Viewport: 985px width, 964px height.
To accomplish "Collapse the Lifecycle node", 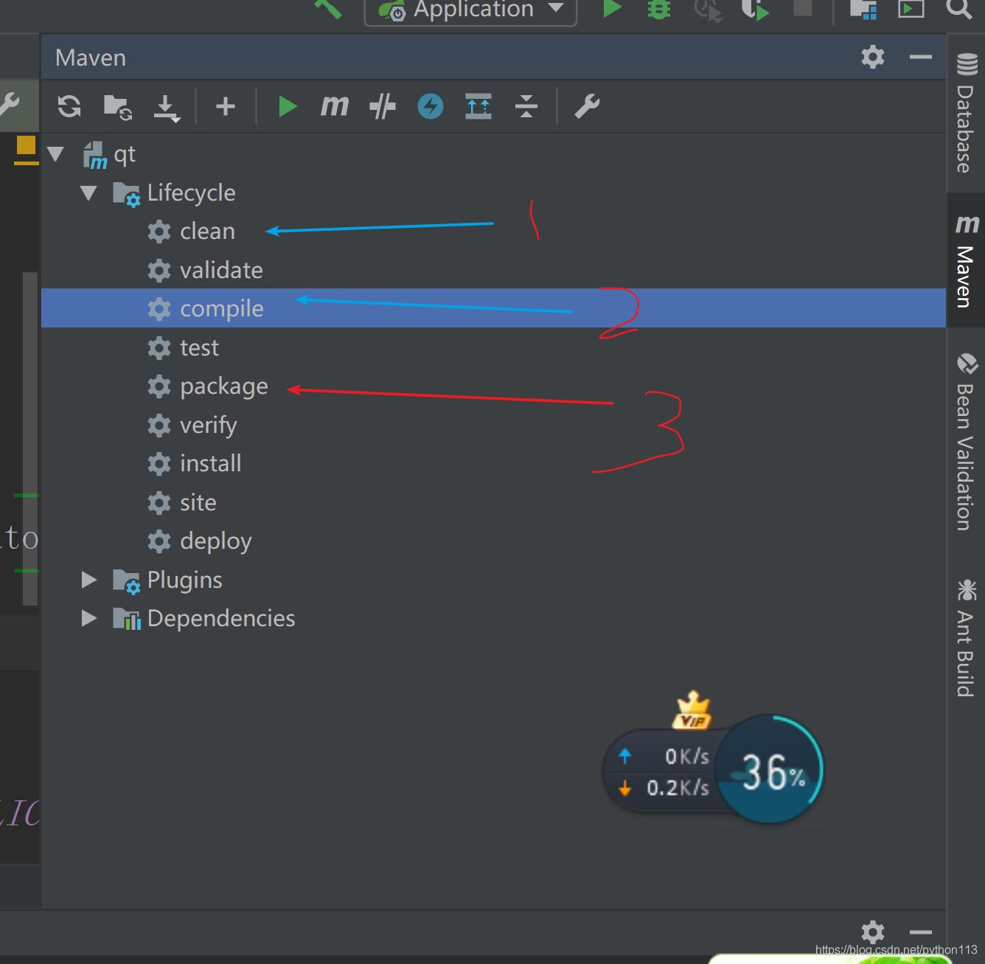I will point(88,193).
